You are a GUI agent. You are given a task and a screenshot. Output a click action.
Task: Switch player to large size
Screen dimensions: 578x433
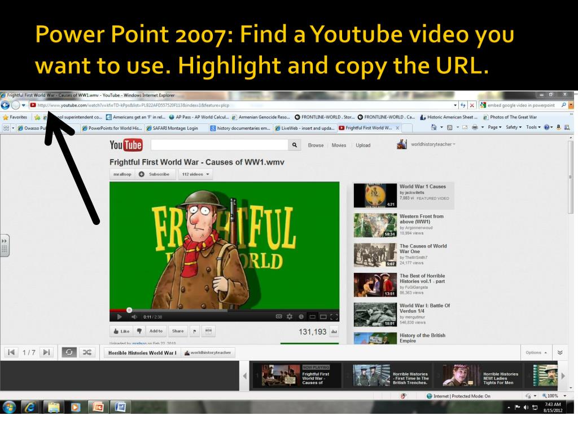pos(323,317)
